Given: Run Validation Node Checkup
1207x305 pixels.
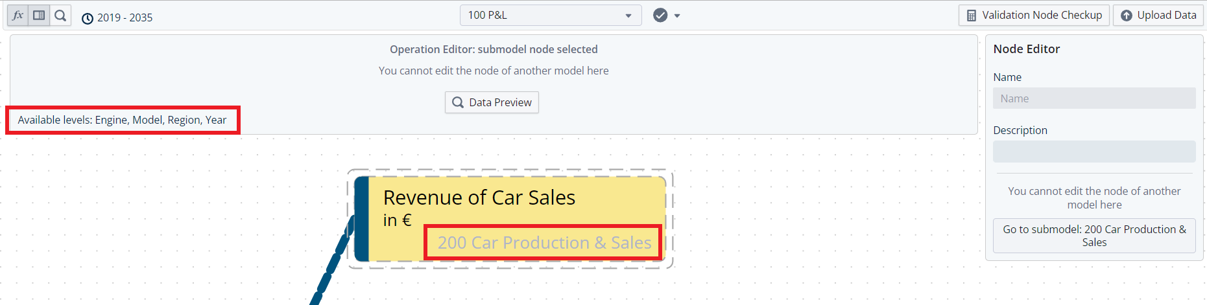Looking at the screenshot, I should [x=1034, y=15].
